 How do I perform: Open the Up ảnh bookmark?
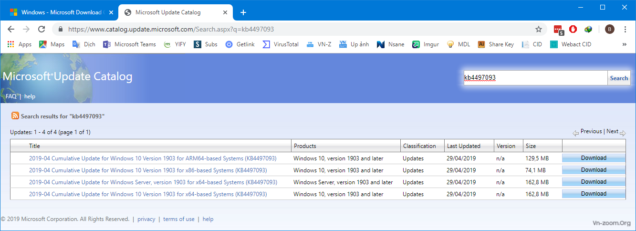(x=354, y=44)
